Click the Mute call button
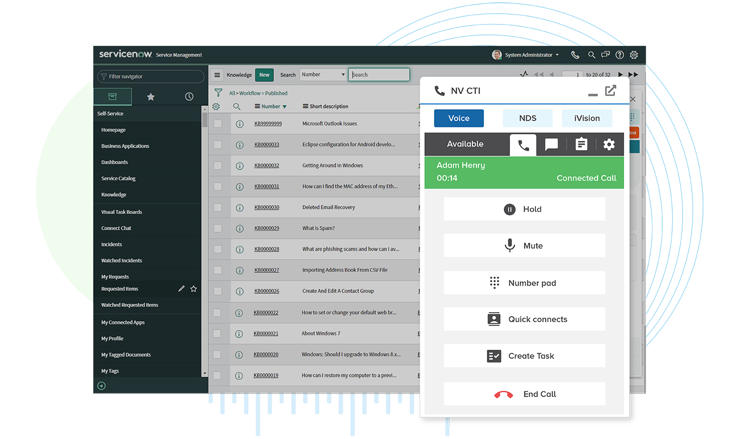 tap(525, 245)
